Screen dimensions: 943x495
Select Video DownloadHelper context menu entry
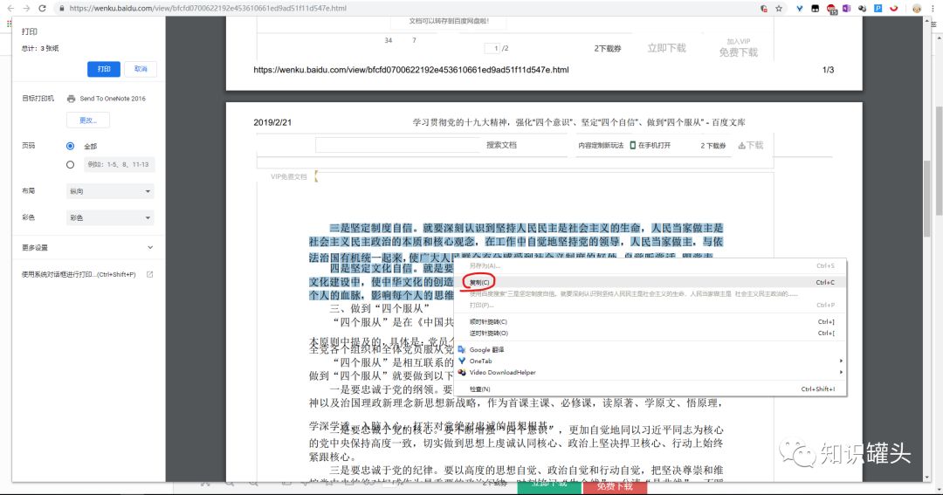[x=650, y=372]
